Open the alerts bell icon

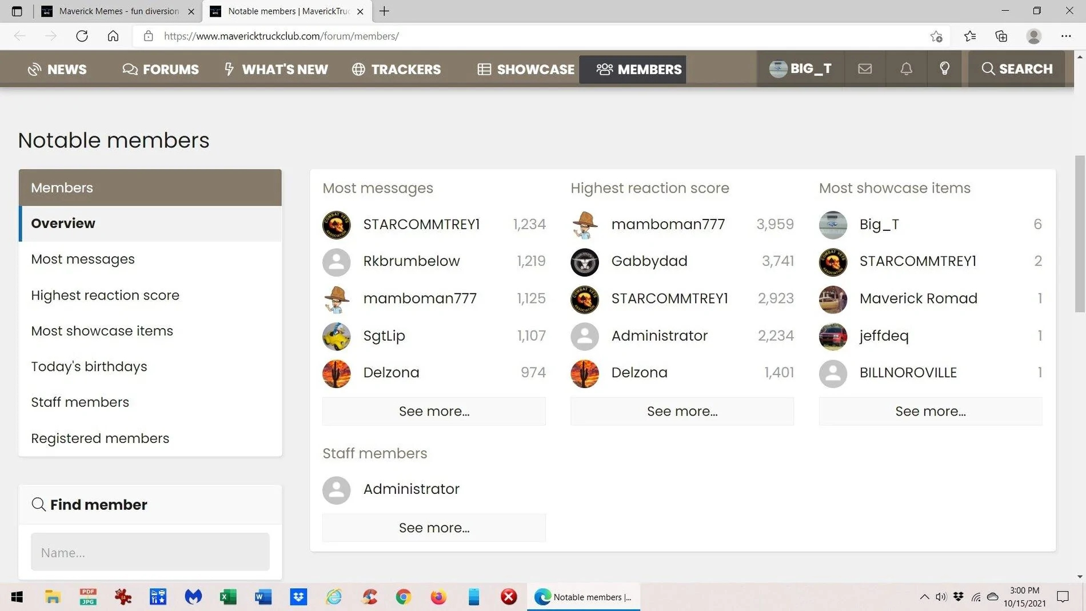point(906,69)
